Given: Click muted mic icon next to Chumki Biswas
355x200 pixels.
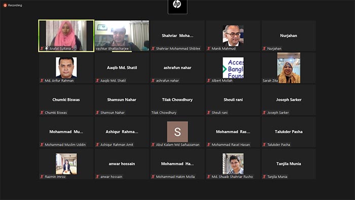Looking at the screenshot, I should pyautogui.click(x=42, y=113).
